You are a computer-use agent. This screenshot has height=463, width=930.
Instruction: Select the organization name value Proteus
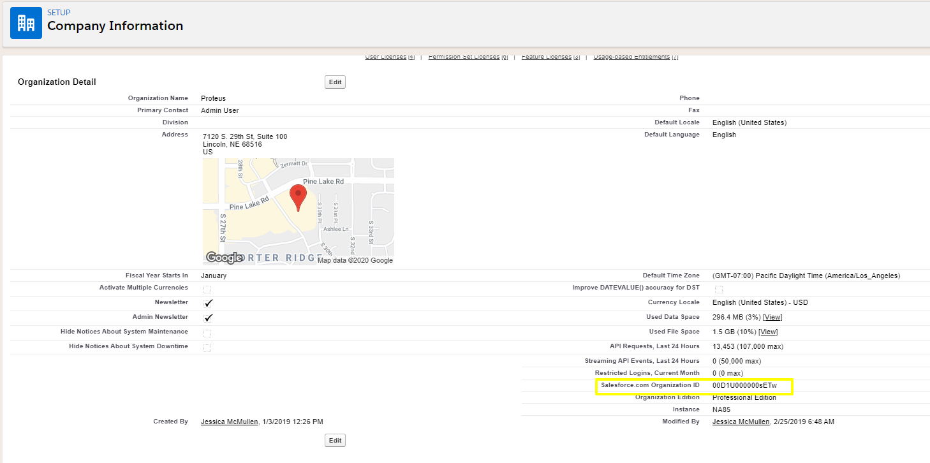pyautogui.click(x=213, y=98)
